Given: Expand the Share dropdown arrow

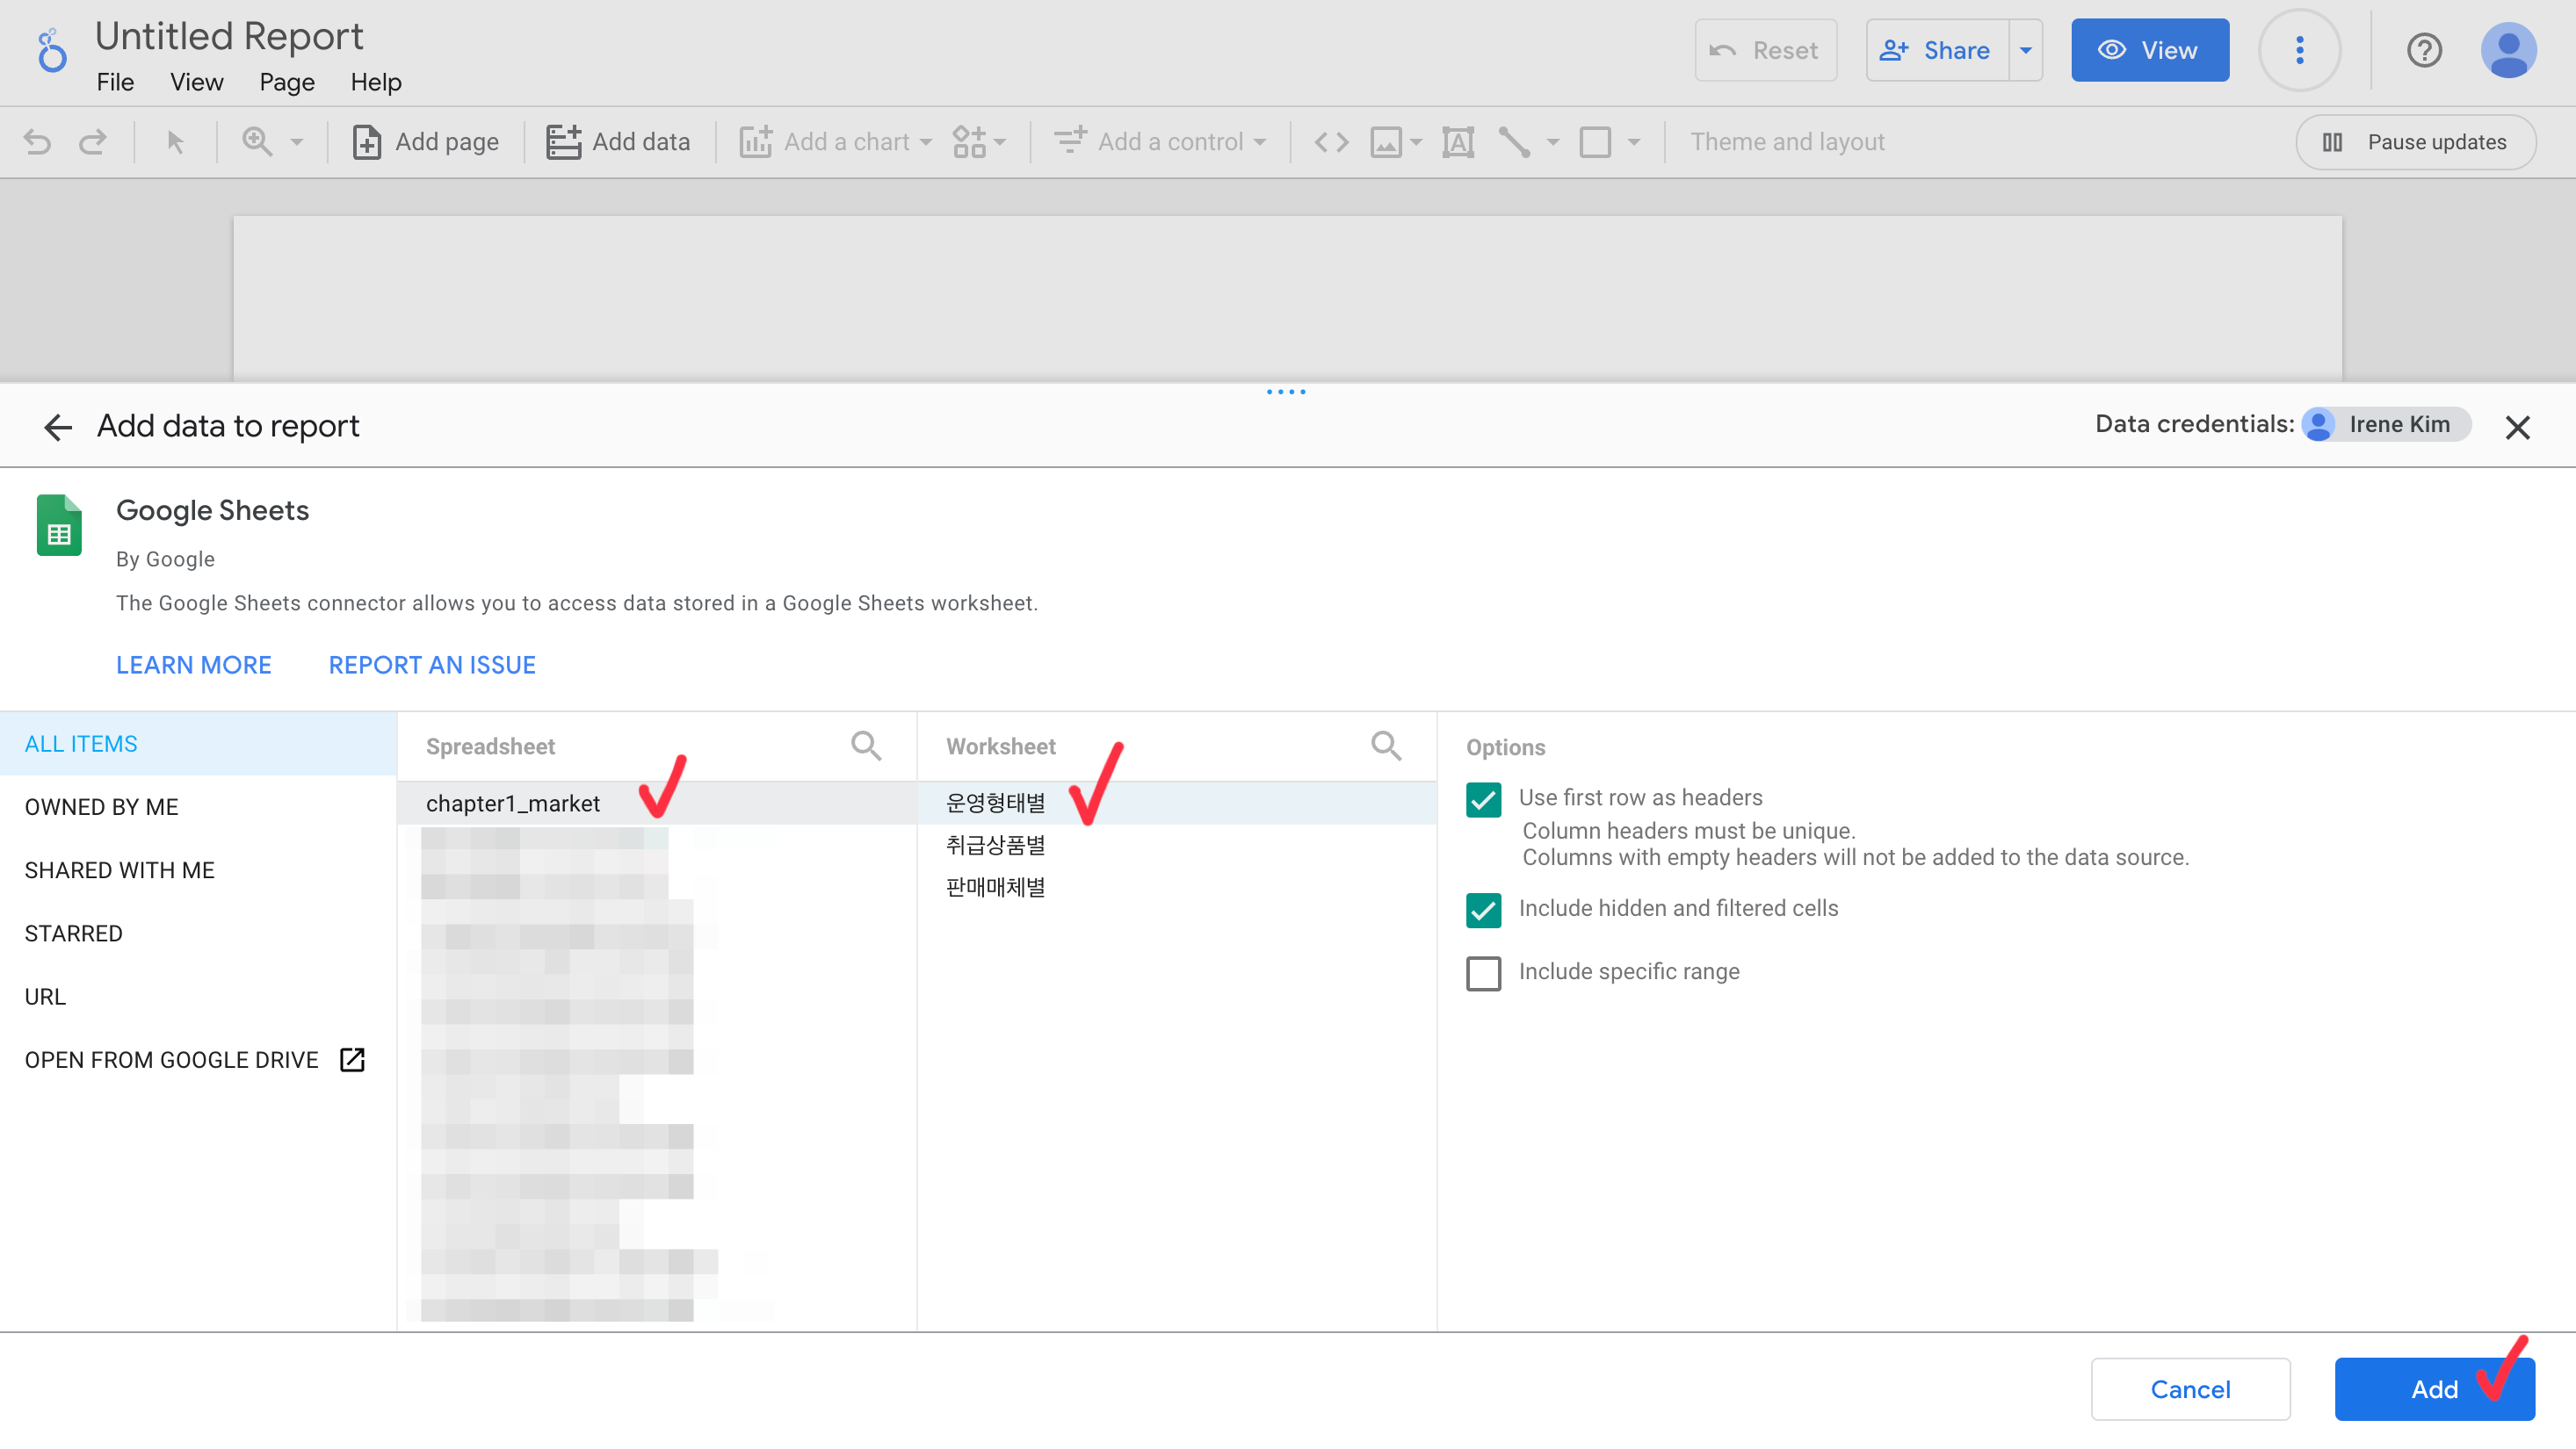Looking at the screenshot, I should point(2026,50).
